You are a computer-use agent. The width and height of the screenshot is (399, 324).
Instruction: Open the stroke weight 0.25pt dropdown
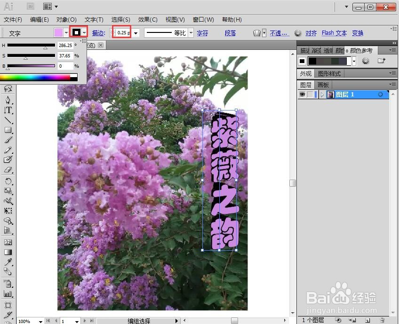[x=136, y=33]
